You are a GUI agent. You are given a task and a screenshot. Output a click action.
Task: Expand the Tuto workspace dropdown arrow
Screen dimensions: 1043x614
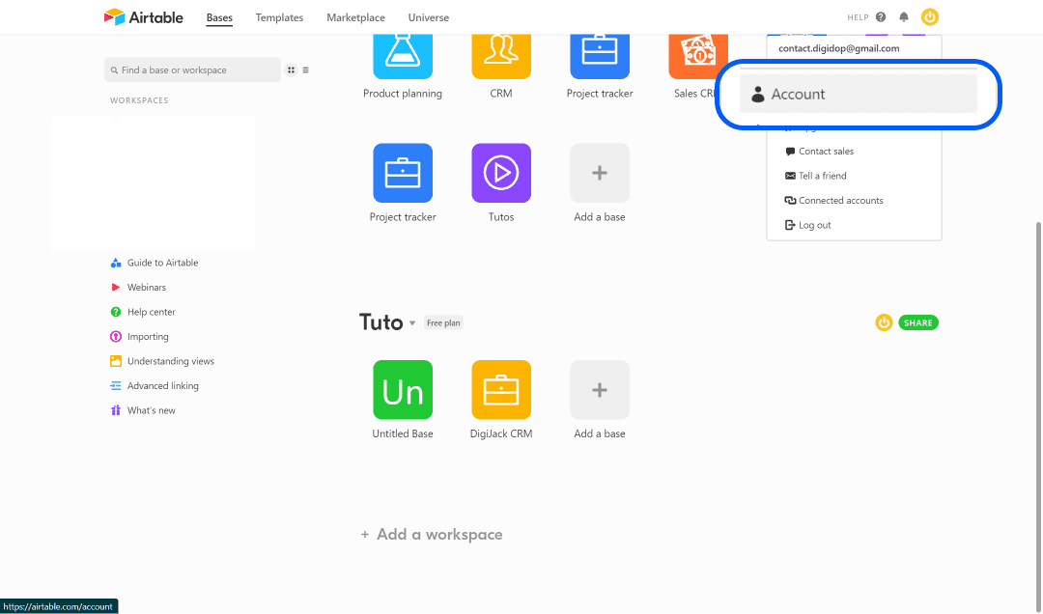412,323
